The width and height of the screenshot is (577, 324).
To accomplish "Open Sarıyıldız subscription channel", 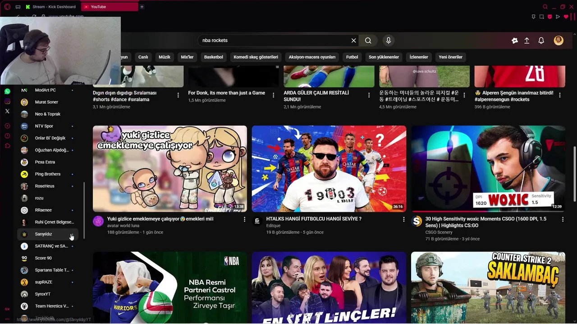I will coord(47,234).
